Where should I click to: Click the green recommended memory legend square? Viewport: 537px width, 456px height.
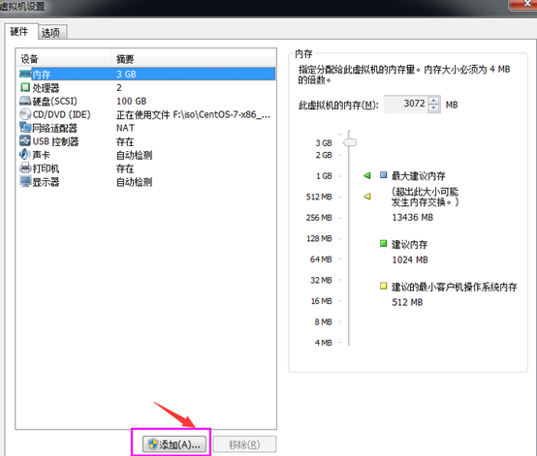[x=383, y=244]
